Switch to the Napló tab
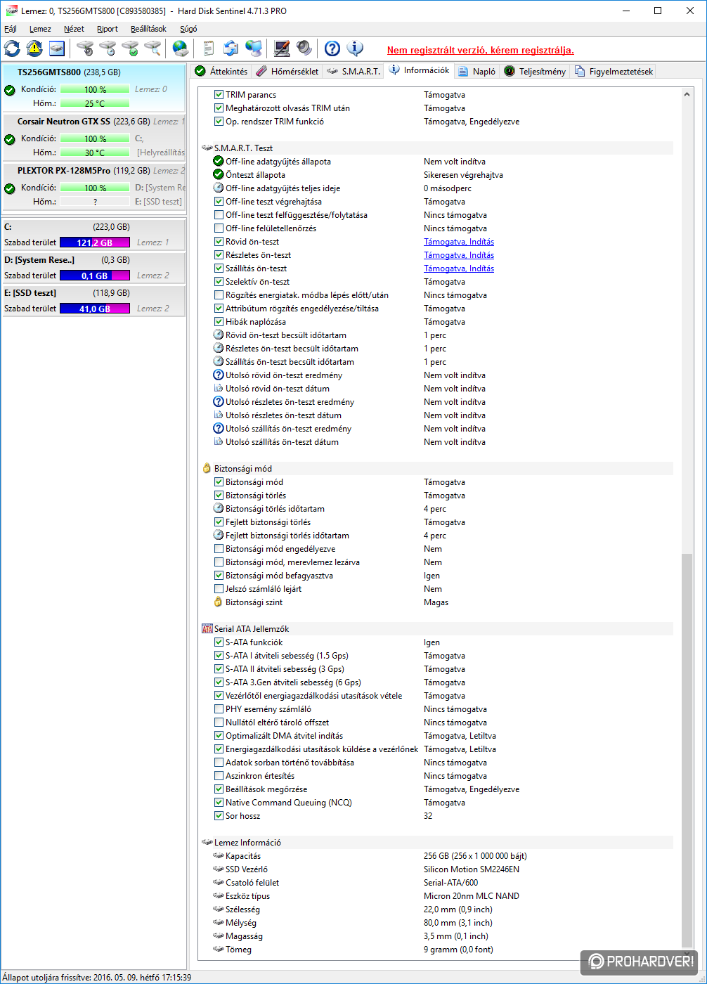707x984 pixels. (476, 71)
